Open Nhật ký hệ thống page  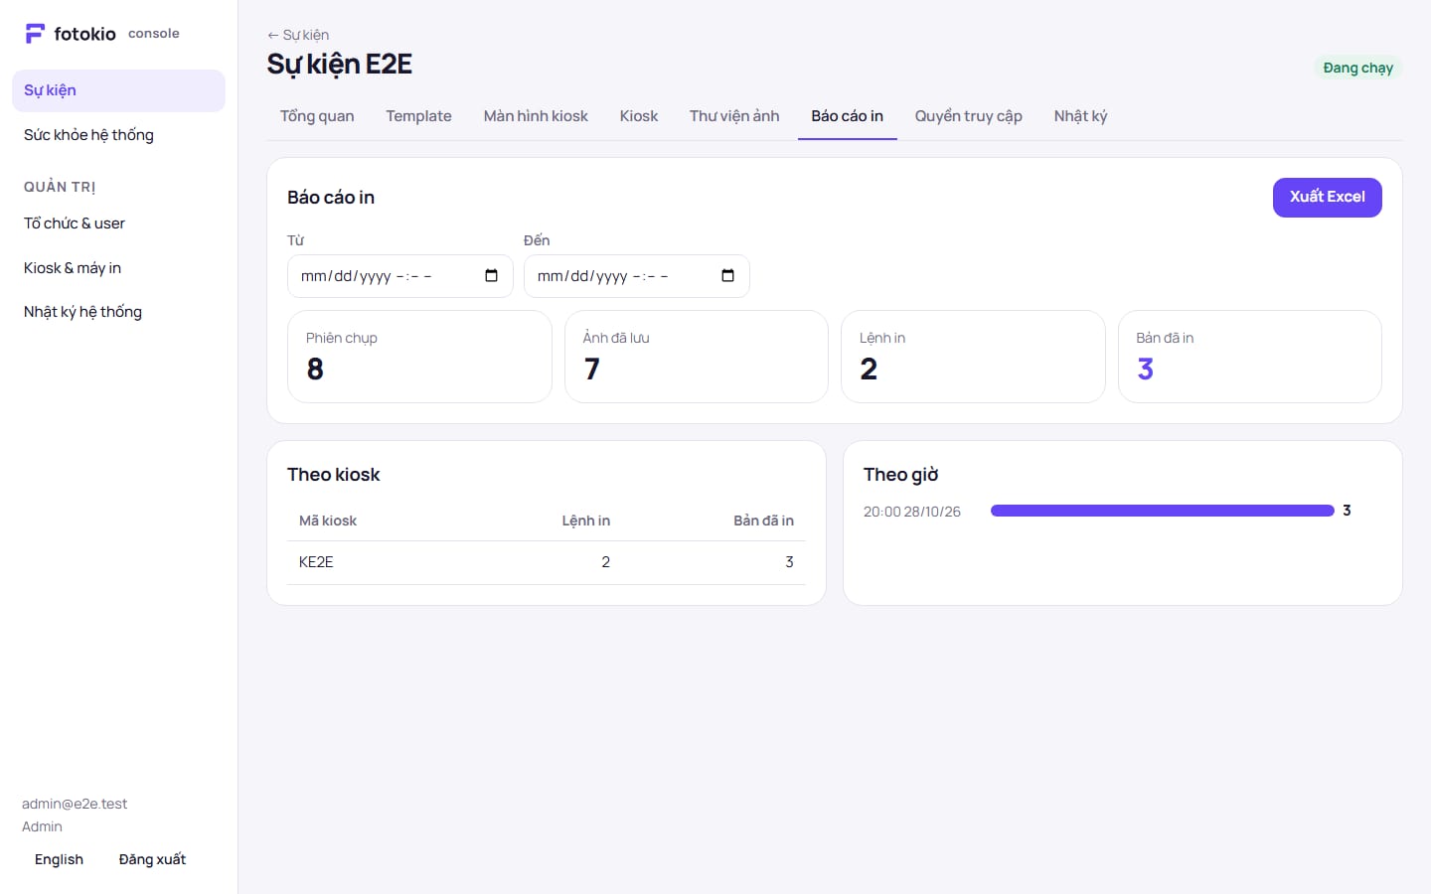click(118, 312)
